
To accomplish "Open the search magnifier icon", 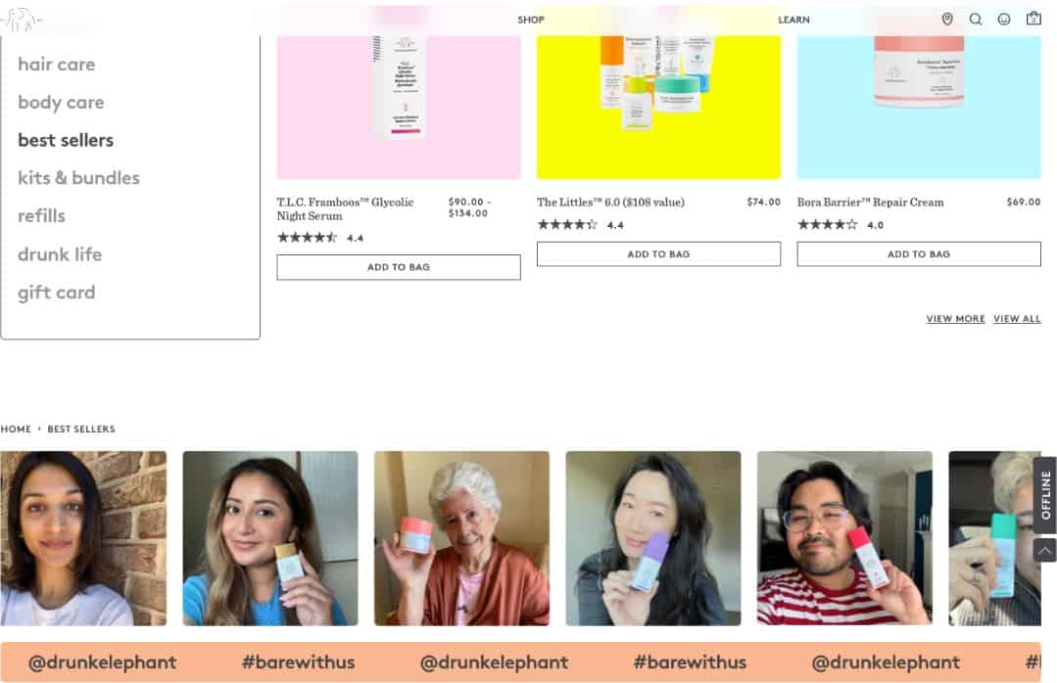I will 976,19.
